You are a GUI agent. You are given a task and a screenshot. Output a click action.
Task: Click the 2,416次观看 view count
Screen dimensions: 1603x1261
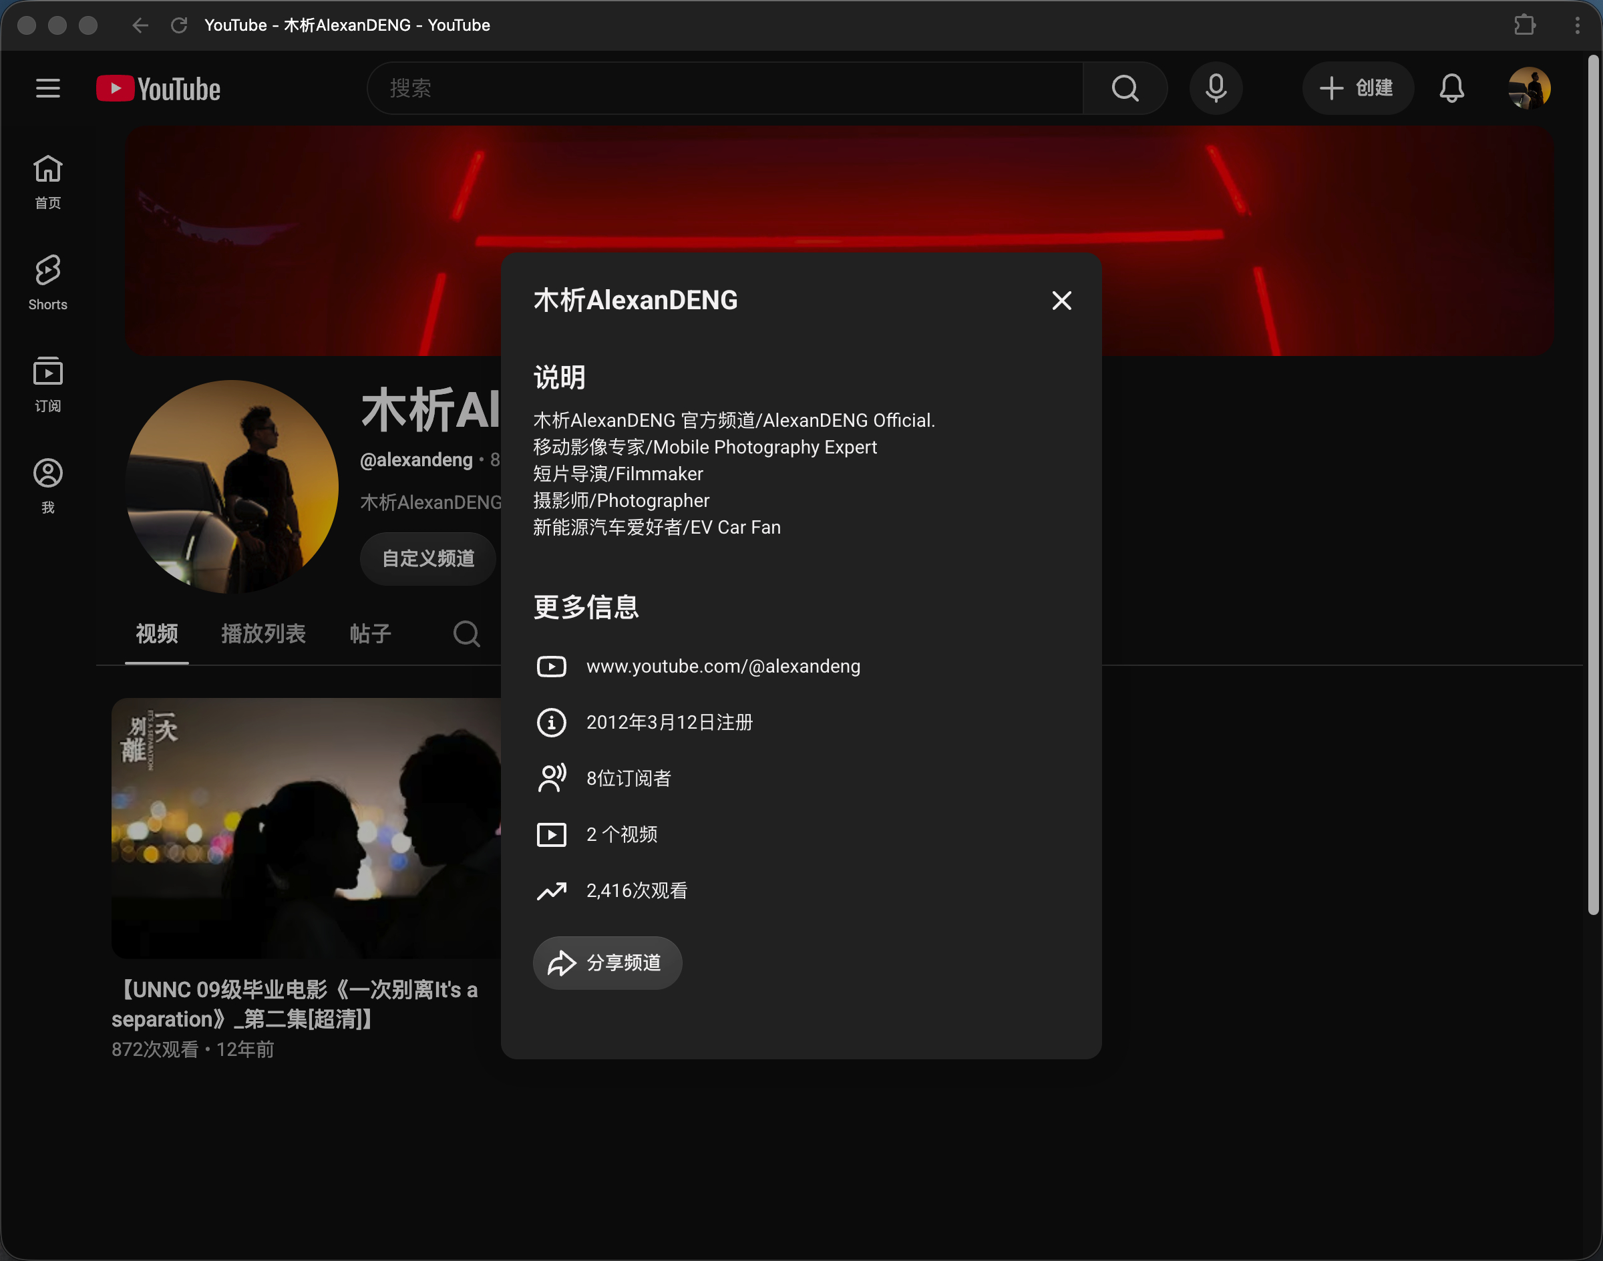tap(637, 891)
